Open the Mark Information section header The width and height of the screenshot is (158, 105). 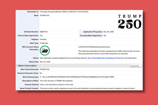pos(28,66)
